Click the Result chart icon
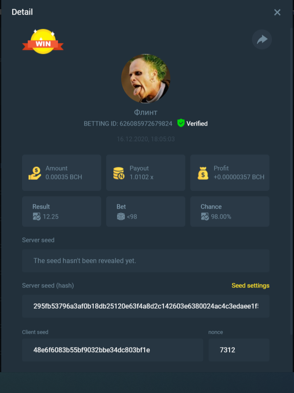Image resolution: width=294 pixels, height=393 pixels. 37,216
